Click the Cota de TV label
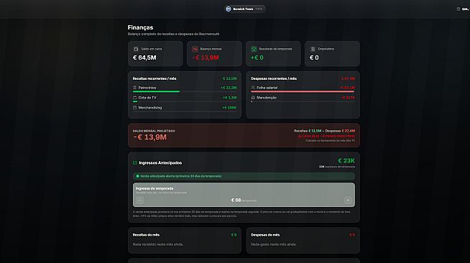470x263 pixels. coord(147,98)
